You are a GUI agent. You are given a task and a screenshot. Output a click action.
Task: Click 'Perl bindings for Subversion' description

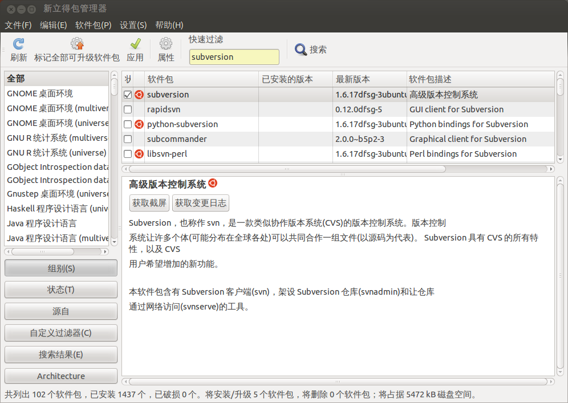pos(463,154)
